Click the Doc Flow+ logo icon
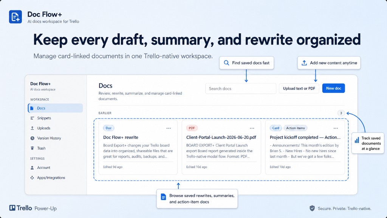This screenshot has height=218, width=387. tap(15, 17)
